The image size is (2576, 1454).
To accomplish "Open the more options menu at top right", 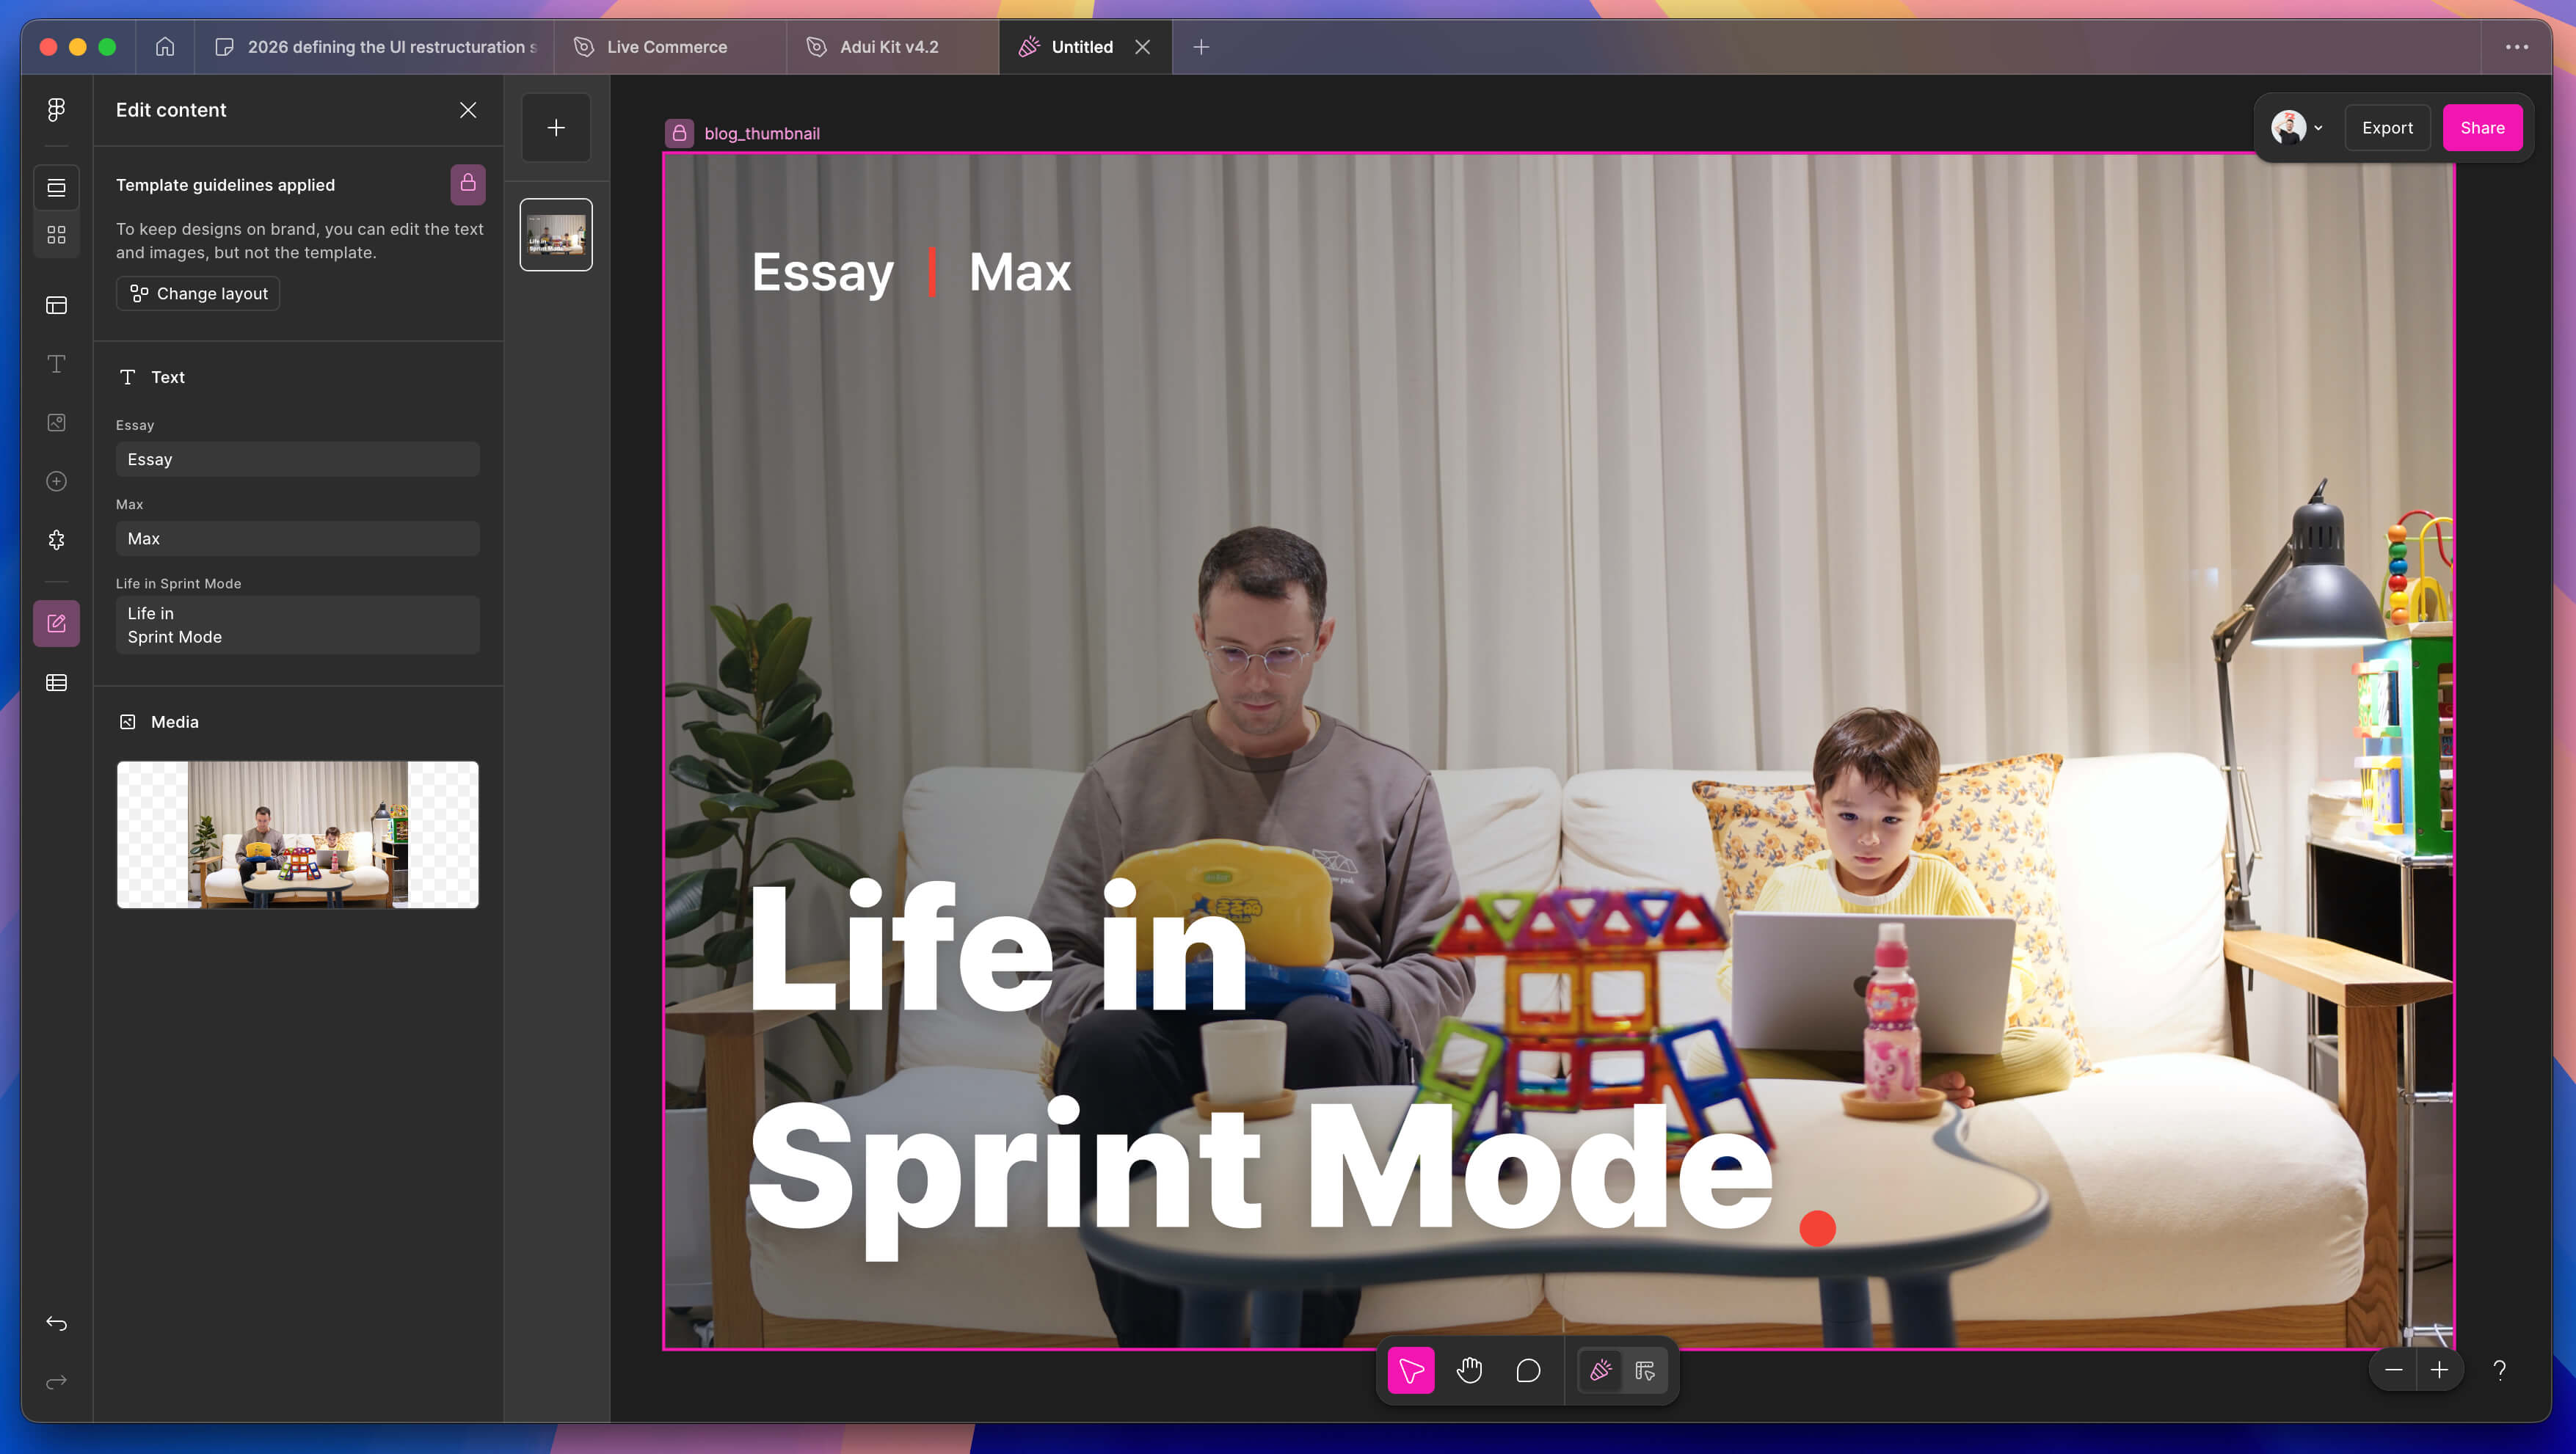I will (2518, 46).
